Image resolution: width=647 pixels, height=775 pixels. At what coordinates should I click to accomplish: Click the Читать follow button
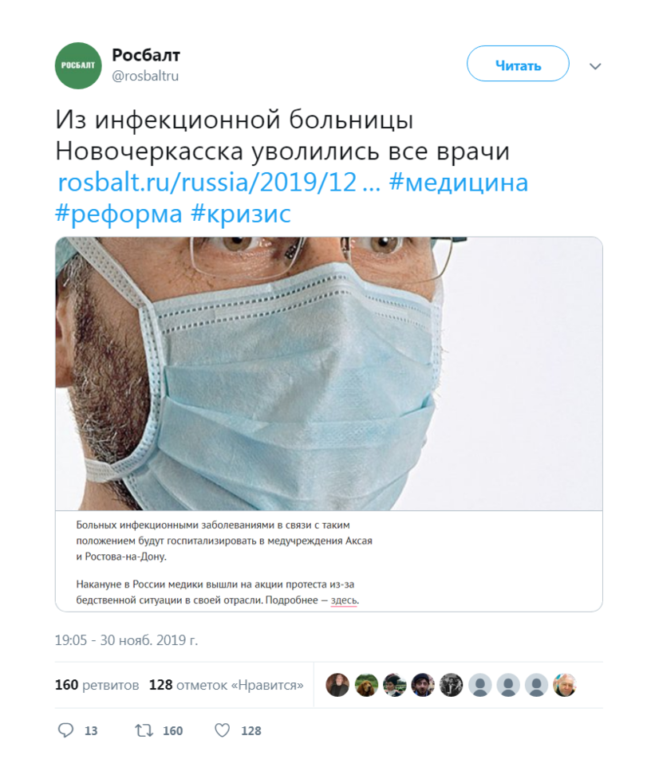coord(518,64)
